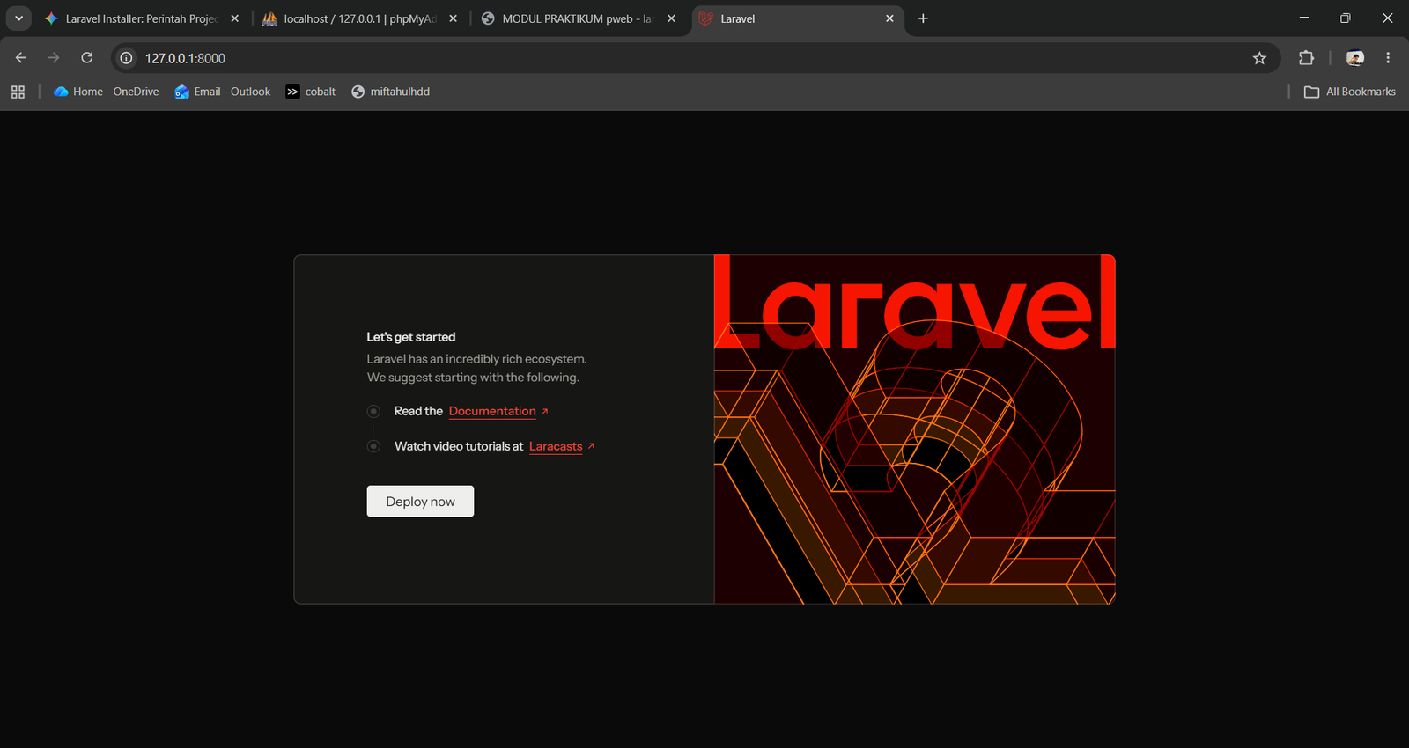Click text "Laravel has an incredibly rich ecosystem."
The image size is (1409, 748).
(476, 359)
